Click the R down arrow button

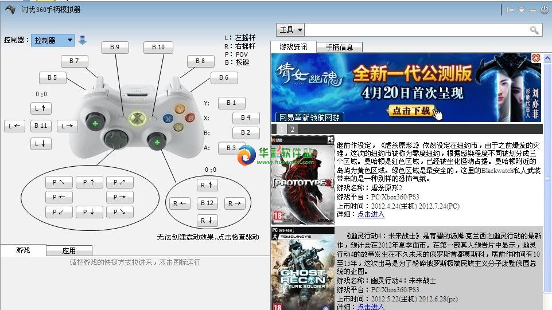point(207,221)
